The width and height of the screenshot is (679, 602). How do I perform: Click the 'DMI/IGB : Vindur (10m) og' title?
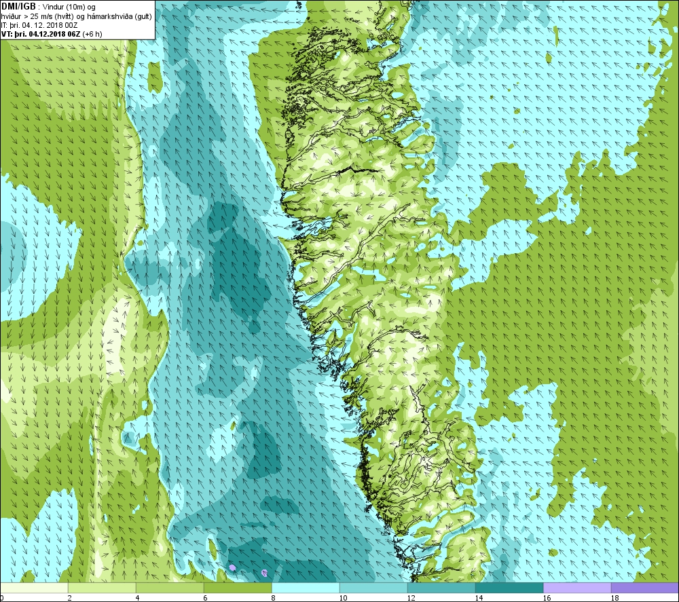48,7
